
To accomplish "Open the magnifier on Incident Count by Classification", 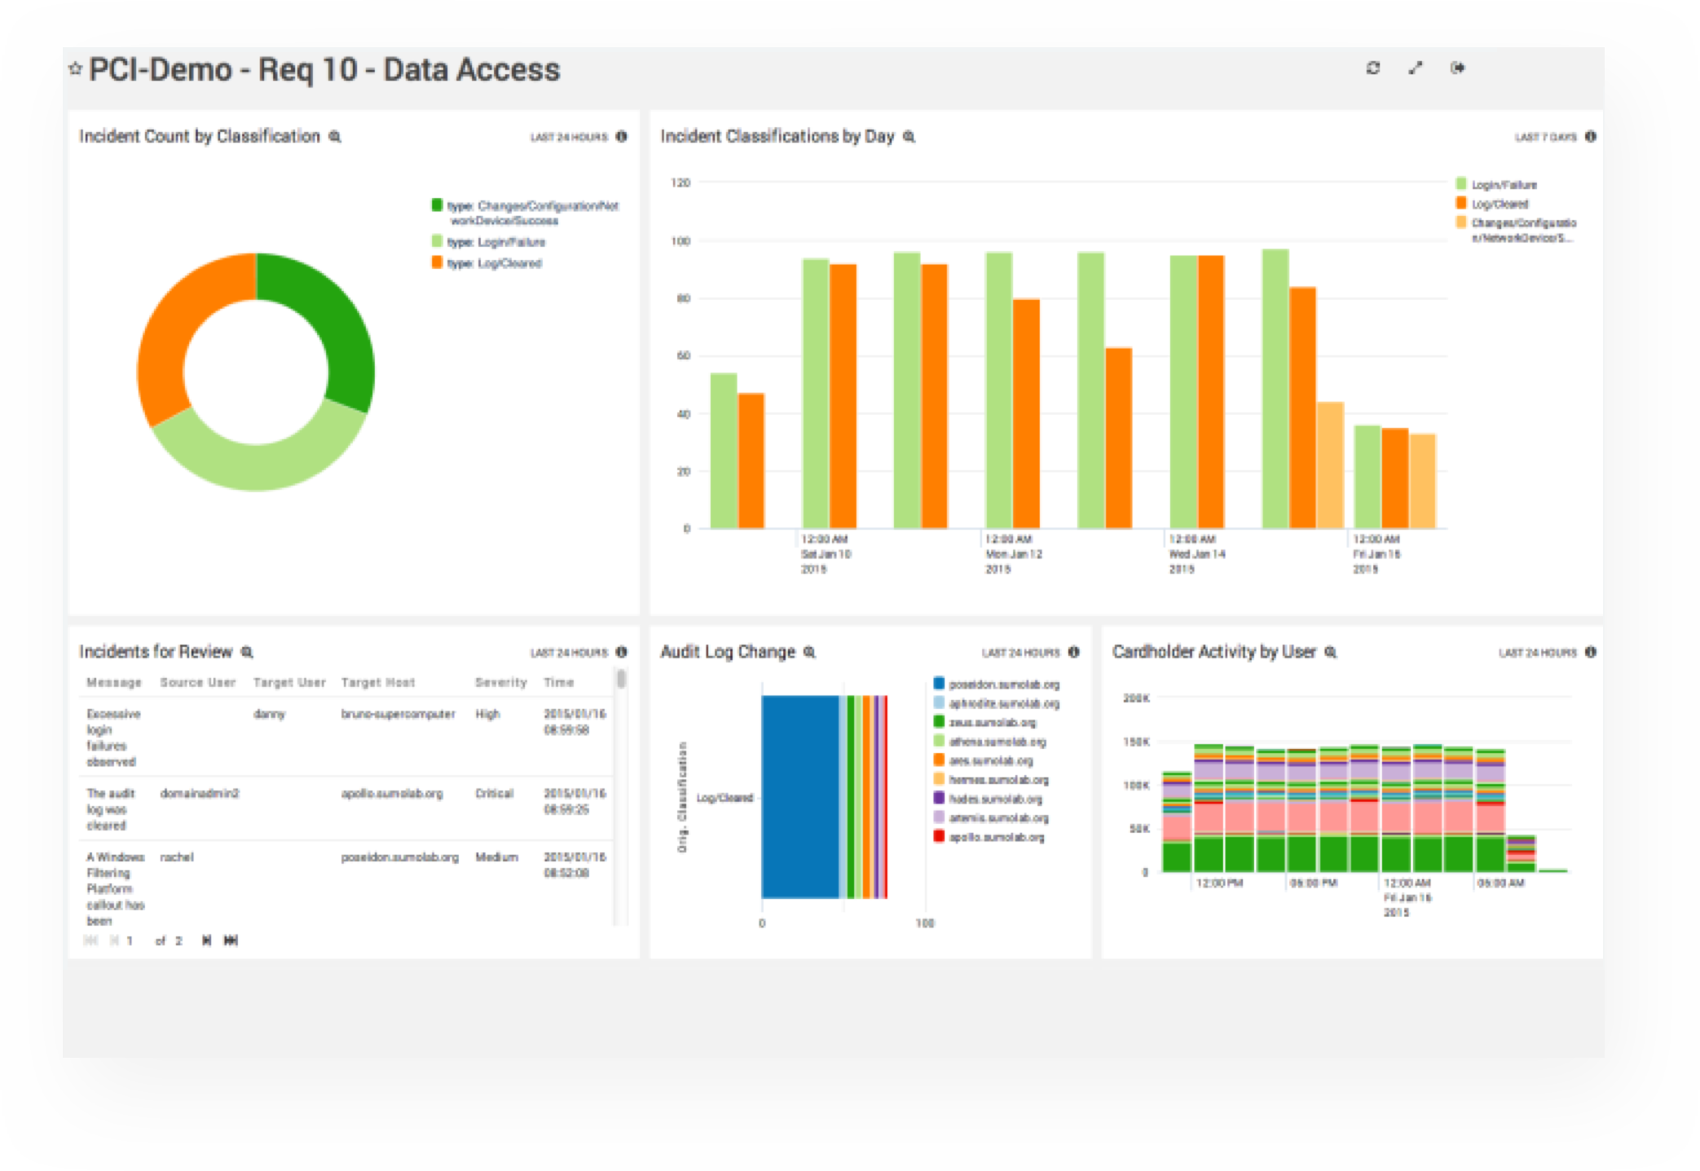I will coord(333,137).
